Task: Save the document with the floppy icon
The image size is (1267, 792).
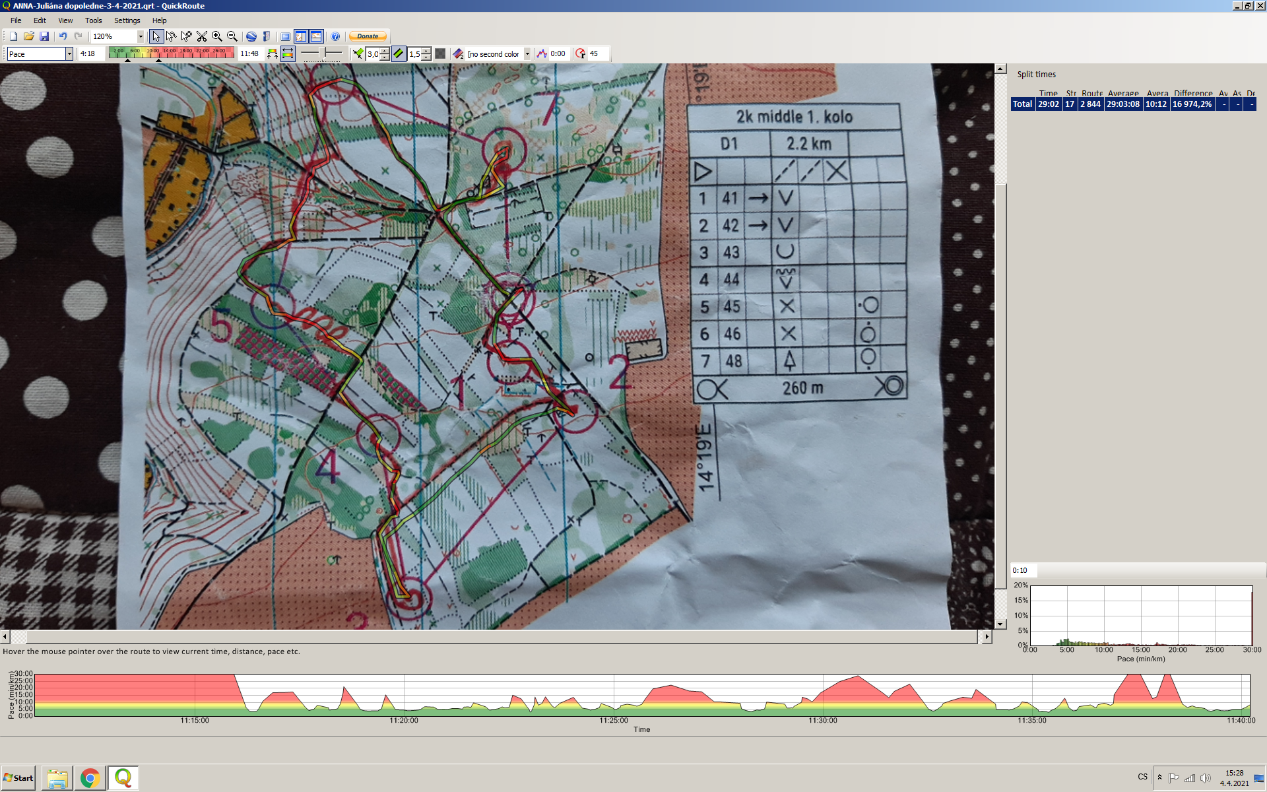Action: 44,36
